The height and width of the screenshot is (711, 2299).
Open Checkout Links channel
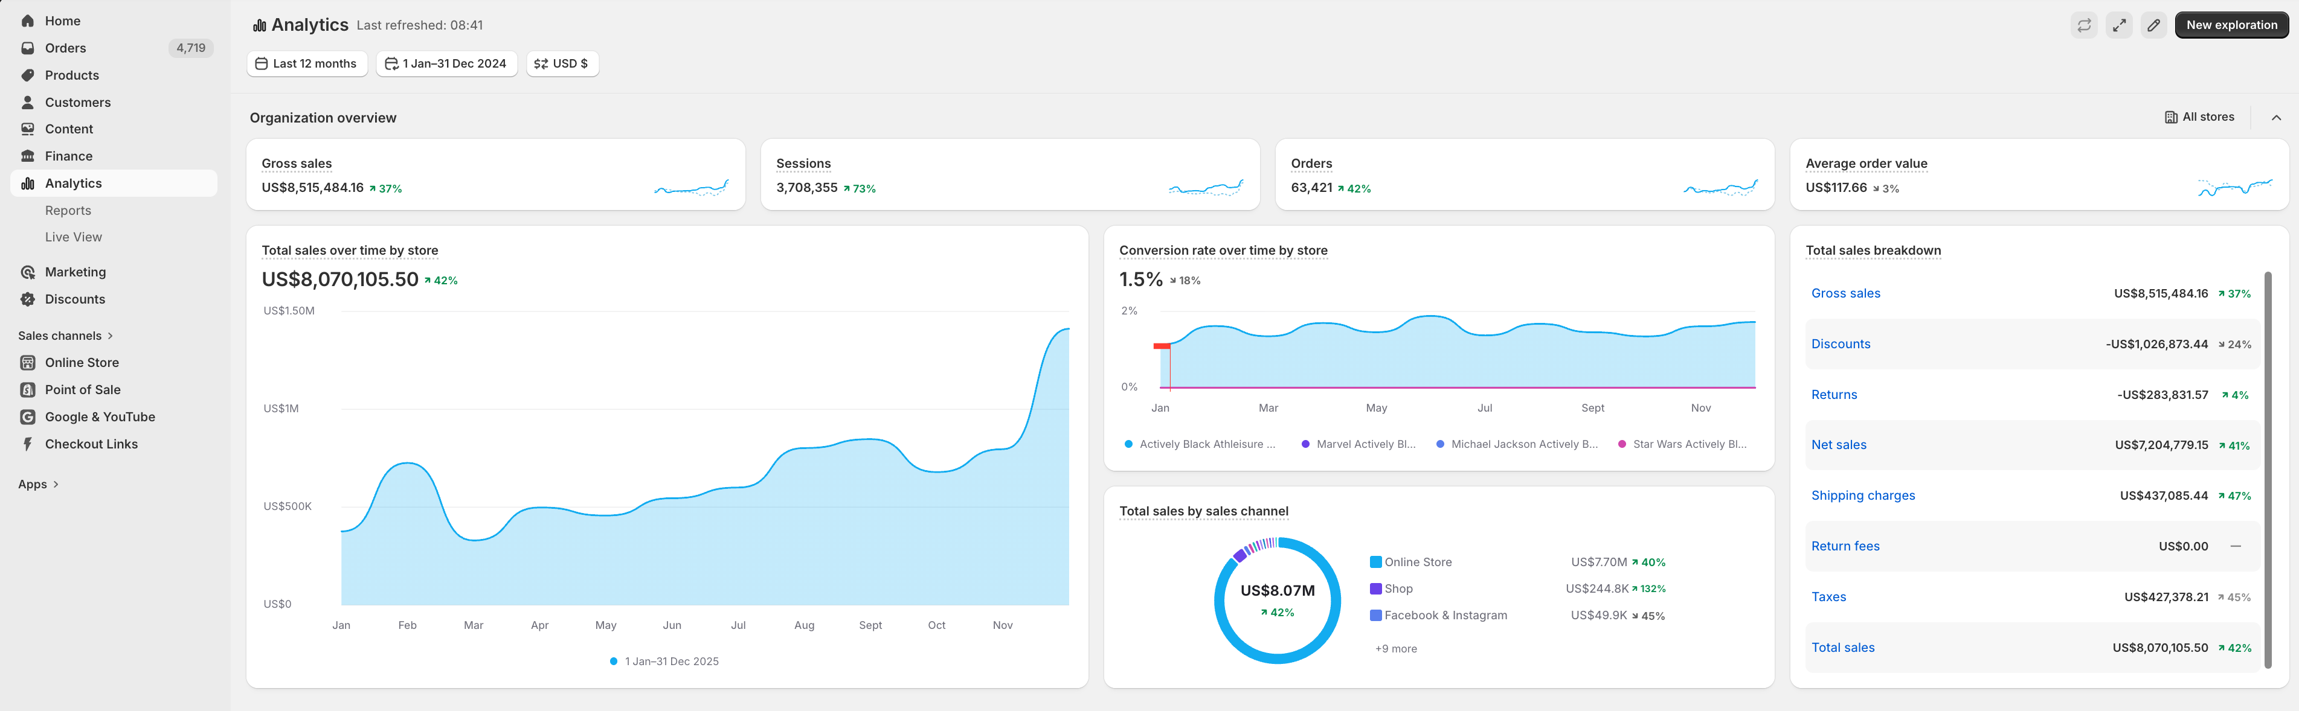point(91,444)
